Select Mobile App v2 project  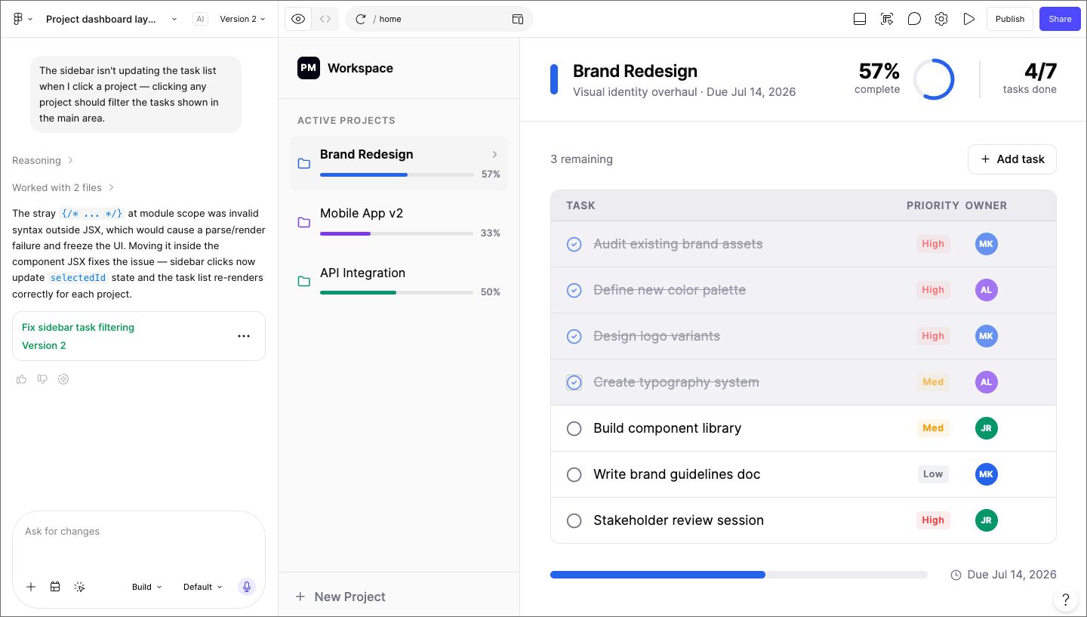[x=399, y=222]
